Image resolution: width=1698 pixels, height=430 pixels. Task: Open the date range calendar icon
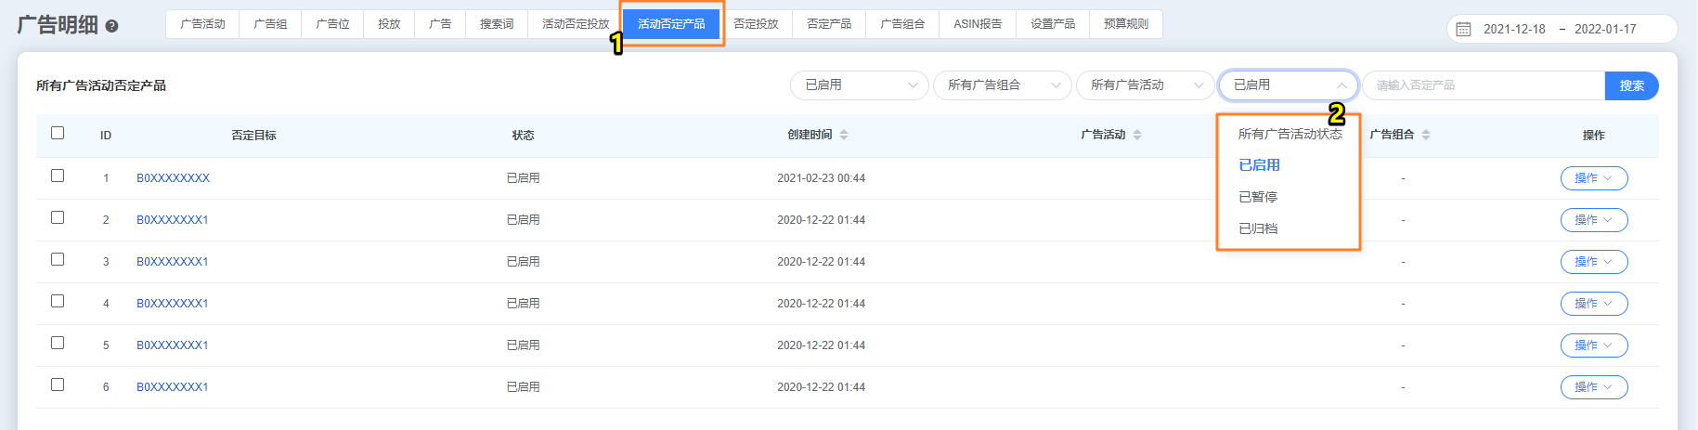click(x=1463, y=29)
